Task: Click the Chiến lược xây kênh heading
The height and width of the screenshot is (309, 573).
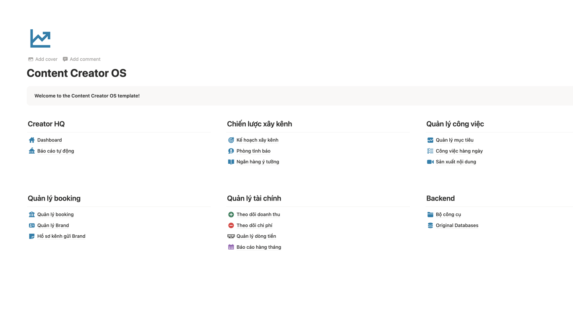Action: click(x=260, y=124)
